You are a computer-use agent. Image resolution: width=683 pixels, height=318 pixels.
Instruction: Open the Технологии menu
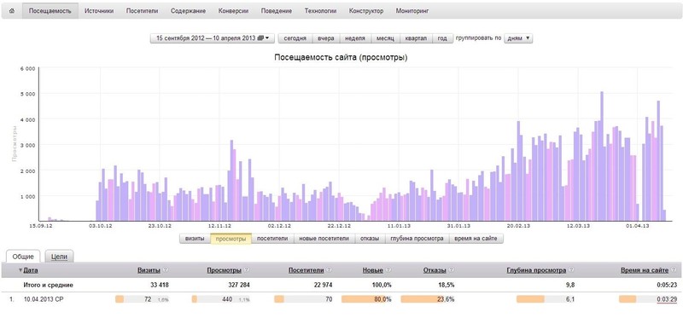(321, 11)
